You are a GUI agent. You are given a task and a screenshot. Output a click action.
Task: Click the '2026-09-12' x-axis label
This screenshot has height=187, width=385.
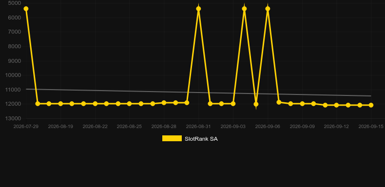pos(336,127)
